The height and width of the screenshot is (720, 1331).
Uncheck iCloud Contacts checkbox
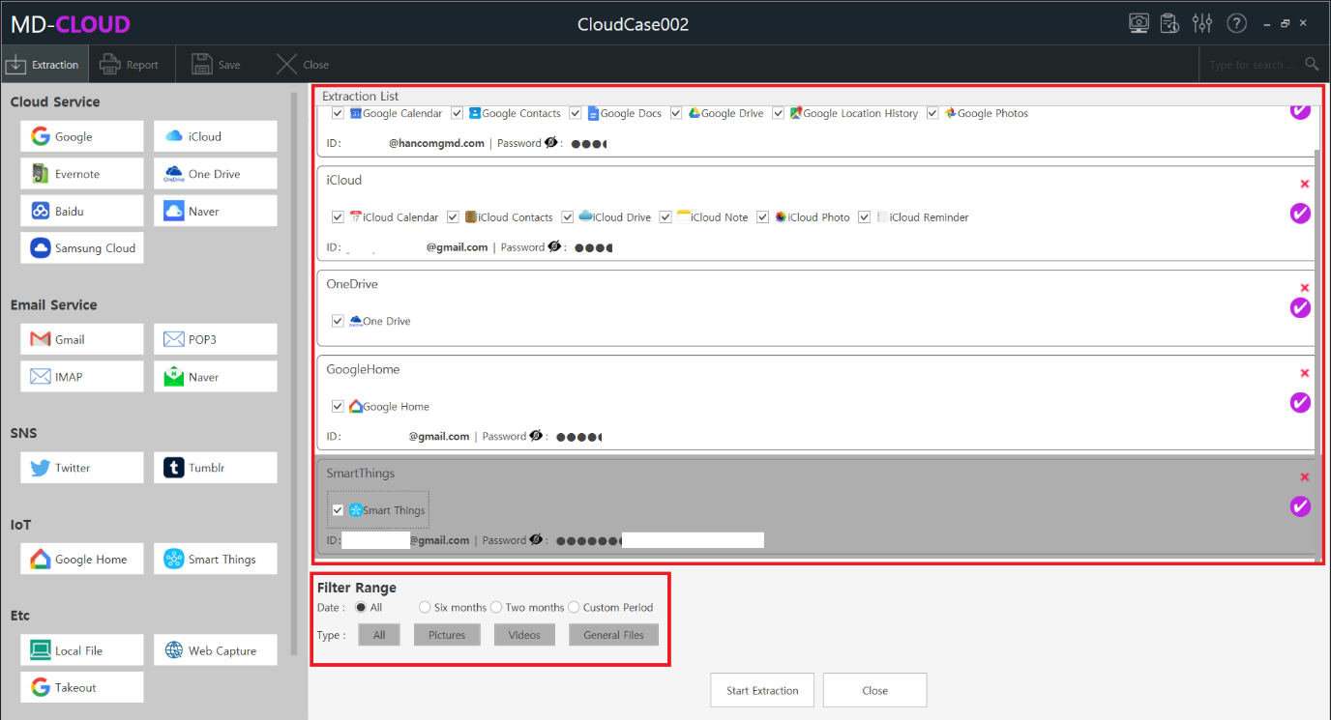453,217
